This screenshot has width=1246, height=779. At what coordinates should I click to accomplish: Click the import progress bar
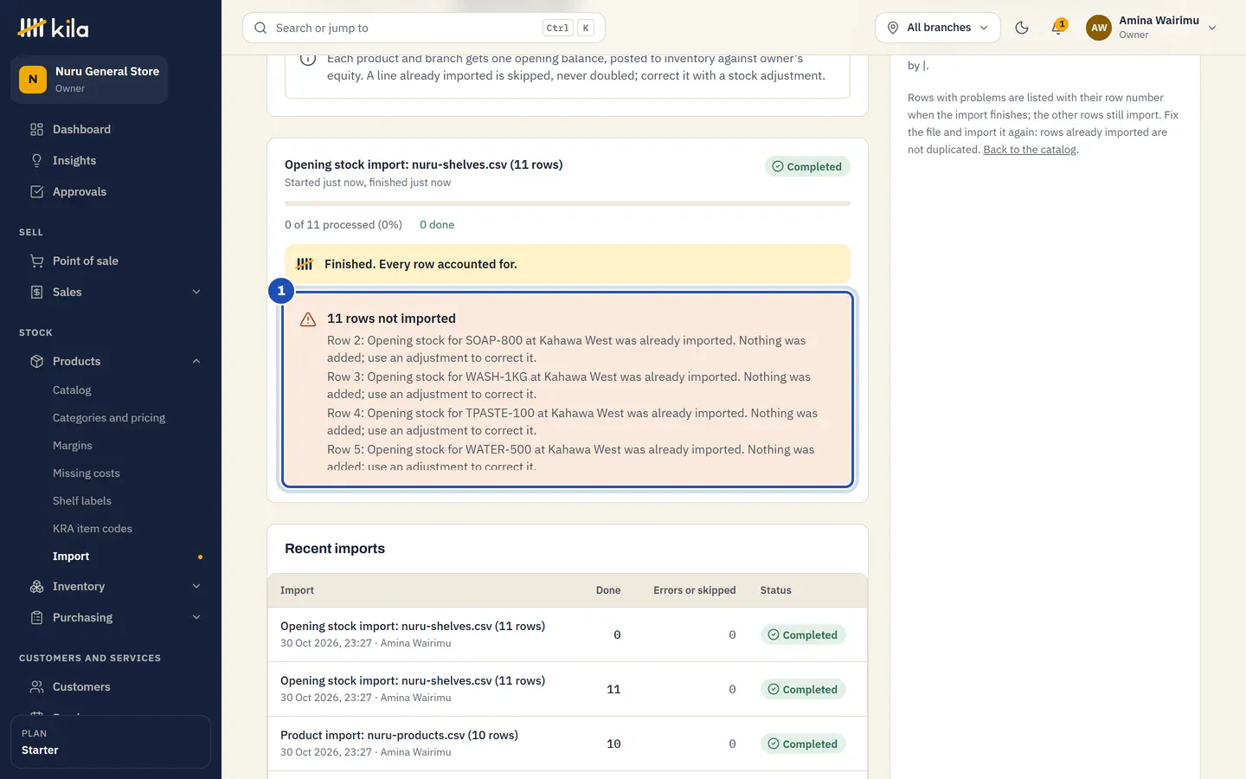click(568, 203)
